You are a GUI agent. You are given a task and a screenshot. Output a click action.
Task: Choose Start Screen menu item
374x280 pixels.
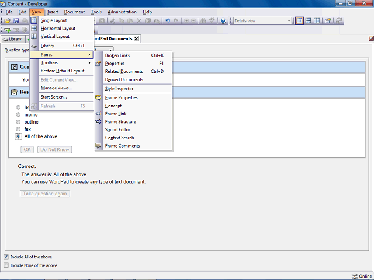coord(61,97)
